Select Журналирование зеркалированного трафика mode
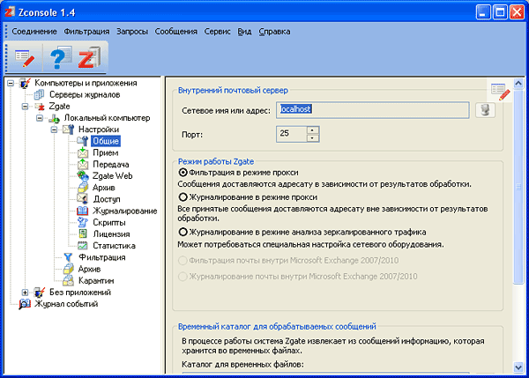Image resolution: width=529 pixels, height=378 pixels. point(183,232)
